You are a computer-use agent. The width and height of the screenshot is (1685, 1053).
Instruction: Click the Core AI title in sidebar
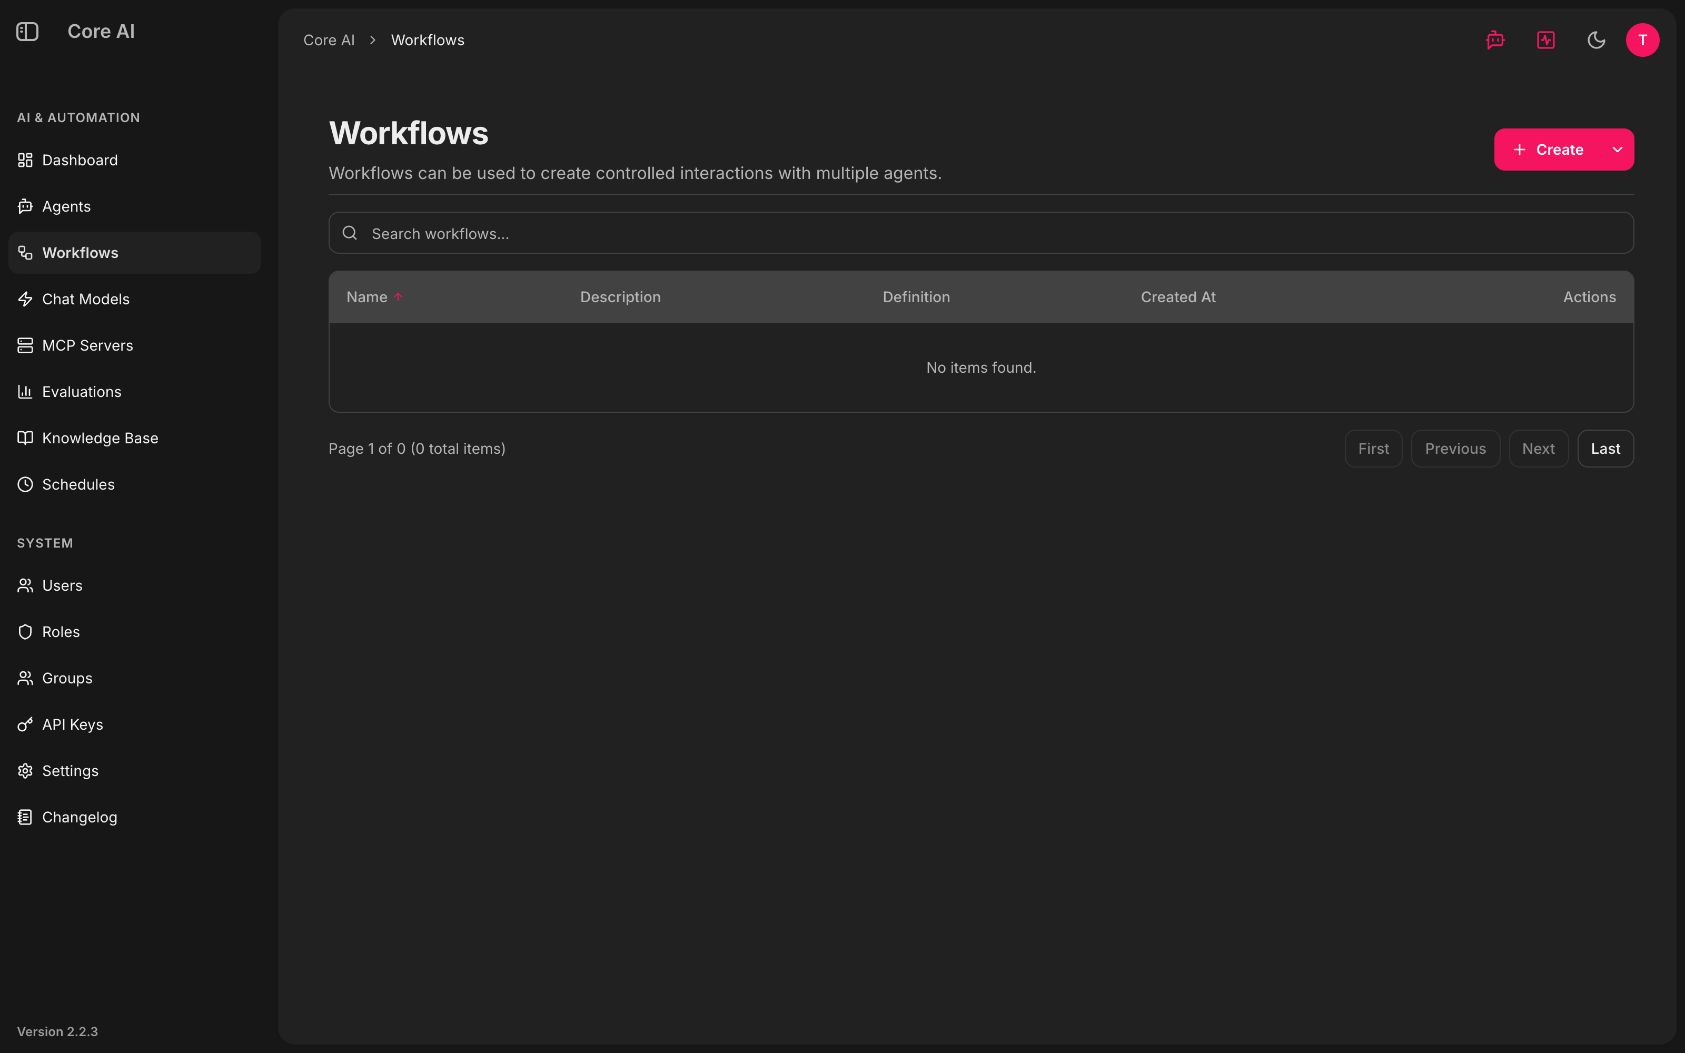pyautogui.click(x=101, y=32)
